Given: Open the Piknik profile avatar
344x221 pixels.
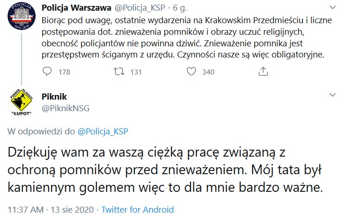Looking at the screenshot, I should tap(20, 103).
